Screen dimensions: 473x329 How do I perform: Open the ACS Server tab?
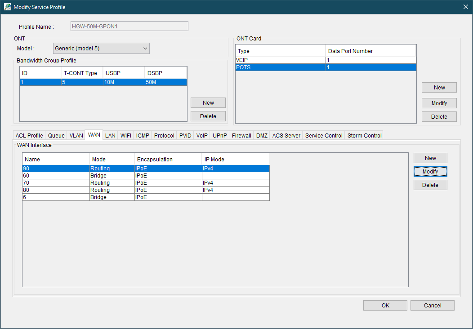tap(286, 135)
